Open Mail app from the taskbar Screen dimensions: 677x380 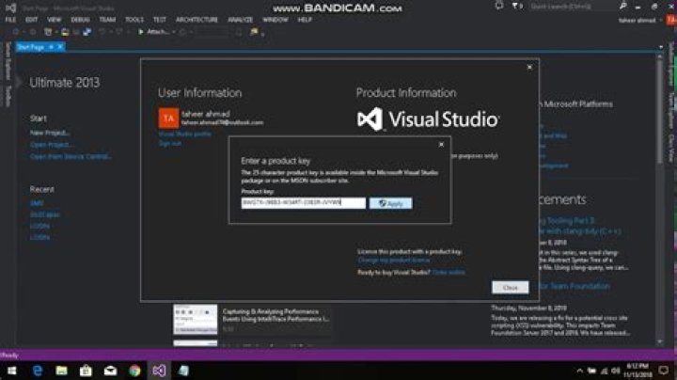[110, 371]
